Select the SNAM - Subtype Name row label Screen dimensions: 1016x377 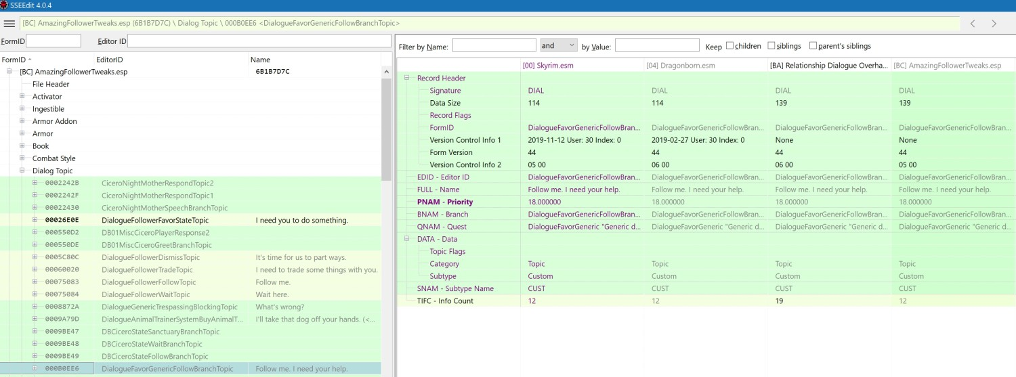[x=455, y=288]
